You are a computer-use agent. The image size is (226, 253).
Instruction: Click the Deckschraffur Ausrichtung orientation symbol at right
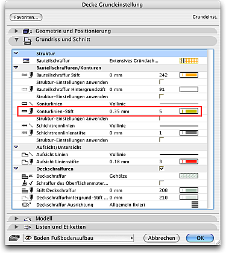pyautogui.click(x=195, y=205)
